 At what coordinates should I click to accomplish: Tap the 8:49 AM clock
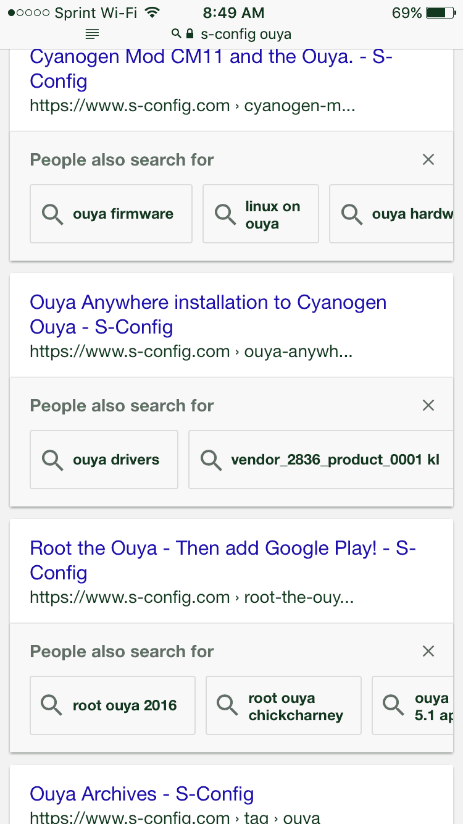coord(233,13)
